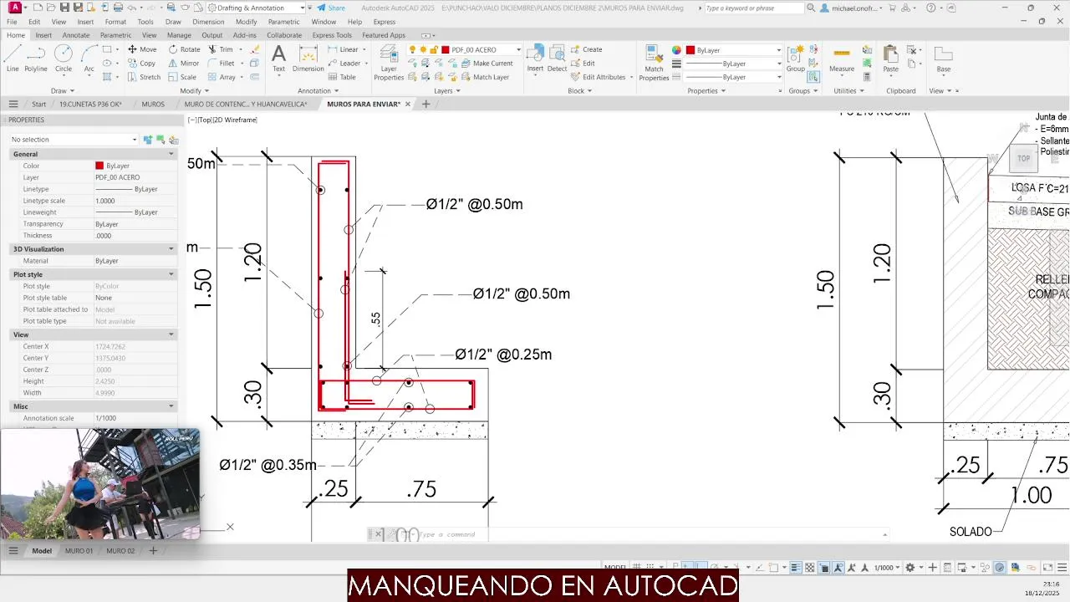This screenshot has width=1070, height=602.
Task: Expand the Modify panel
Action: [x=194, y=90]
